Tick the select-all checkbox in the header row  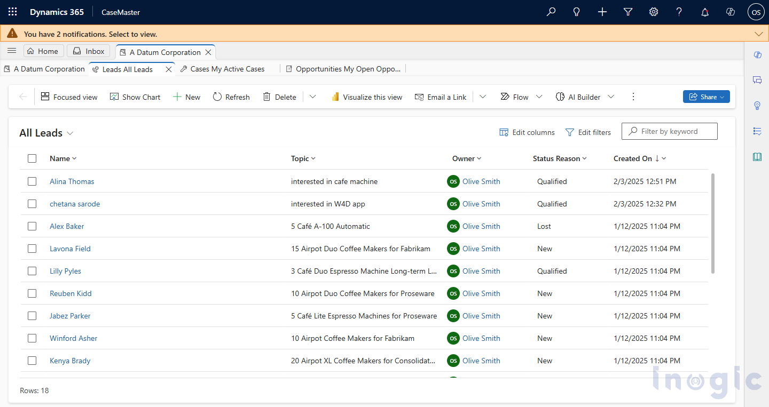(x=32, y=158)
